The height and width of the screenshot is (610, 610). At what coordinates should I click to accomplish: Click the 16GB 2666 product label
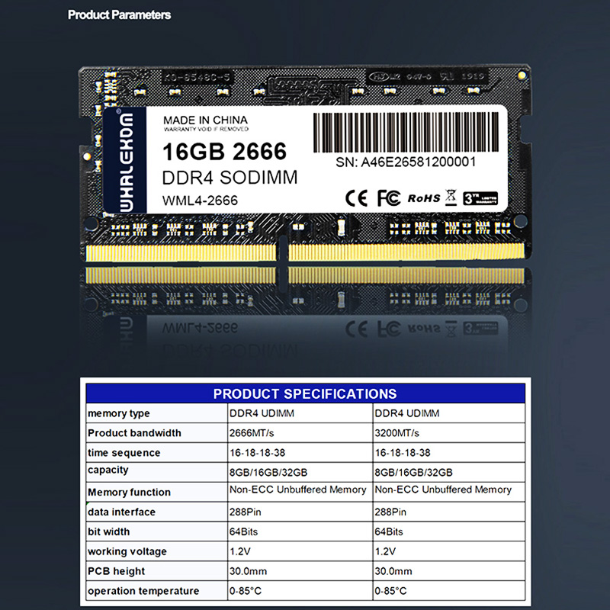pos(225,152)
